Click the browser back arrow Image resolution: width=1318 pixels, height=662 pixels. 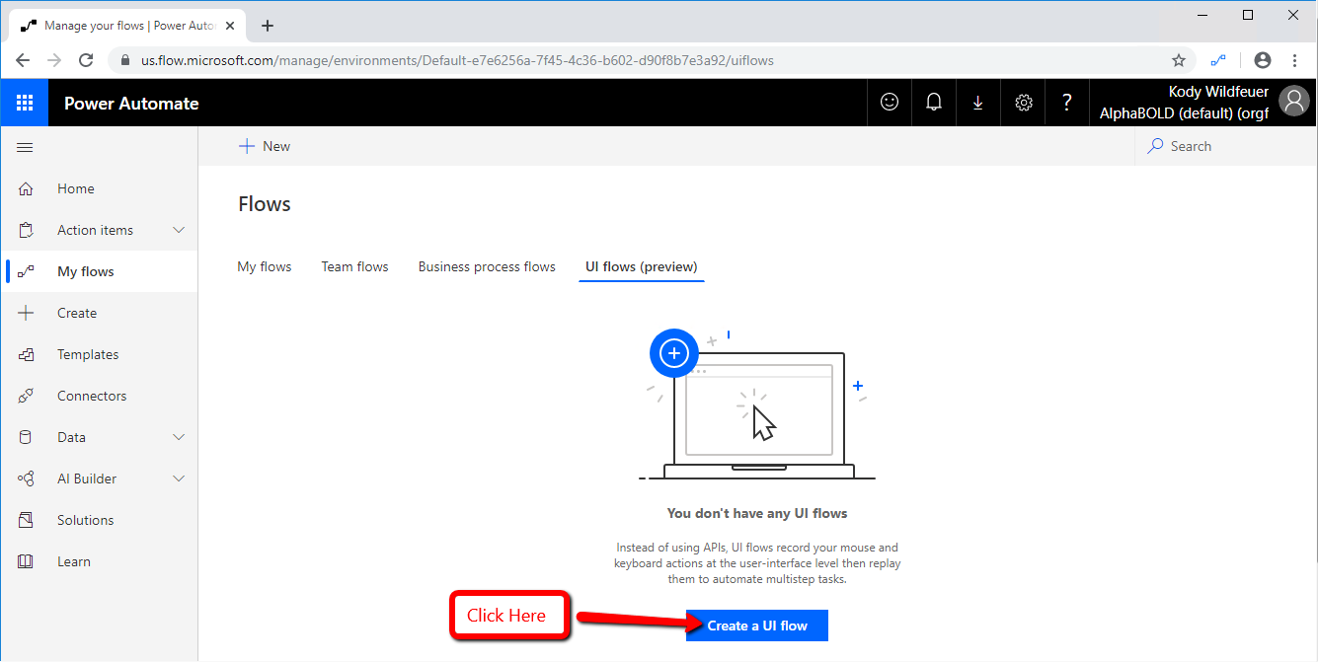pyautogui.click(x=23, y=60)
